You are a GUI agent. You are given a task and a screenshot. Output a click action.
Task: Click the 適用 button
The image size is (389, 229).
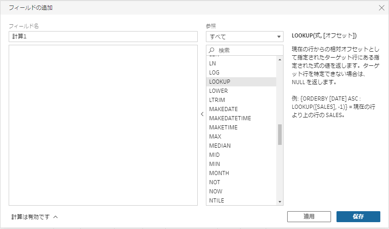(x=309, y=217)
